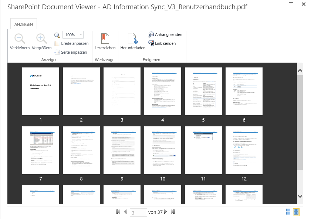Open page 12 thumbnail
This screenshot has width=311, height=219.
click(x=244, y=150)
